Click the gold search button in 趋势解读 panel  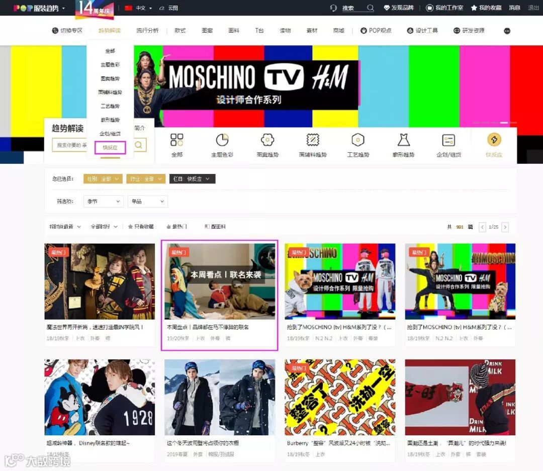click(139, 145)
